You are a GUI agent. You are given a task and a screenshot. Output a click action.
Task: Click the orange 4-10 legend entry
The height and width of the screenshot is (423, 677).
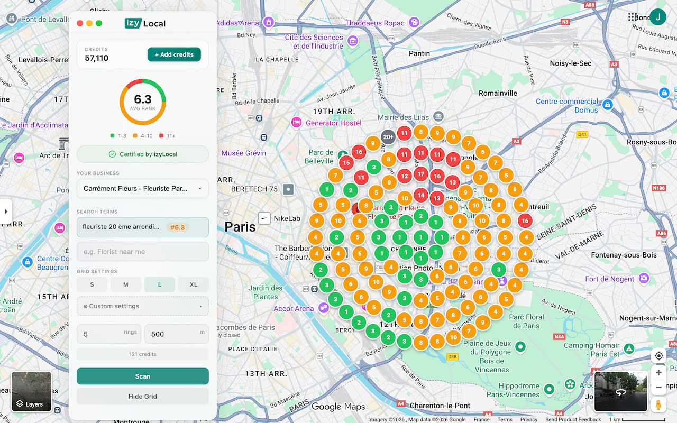143,136
